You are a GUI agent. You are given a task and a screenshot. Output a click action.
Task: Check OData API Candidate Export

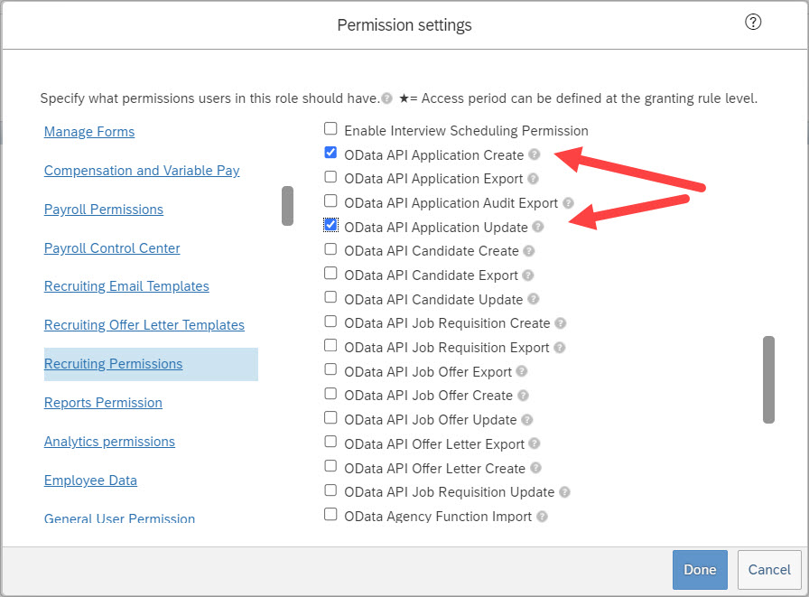tap(330, 273)
